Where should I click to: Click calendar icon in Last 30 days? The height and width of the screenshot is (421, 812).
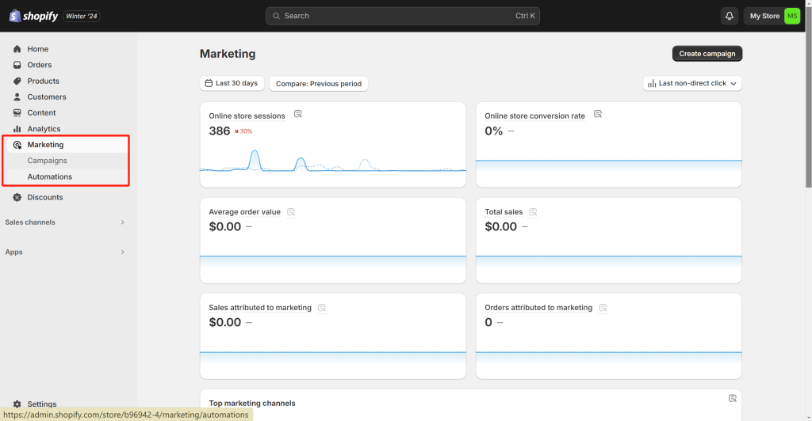209,83
